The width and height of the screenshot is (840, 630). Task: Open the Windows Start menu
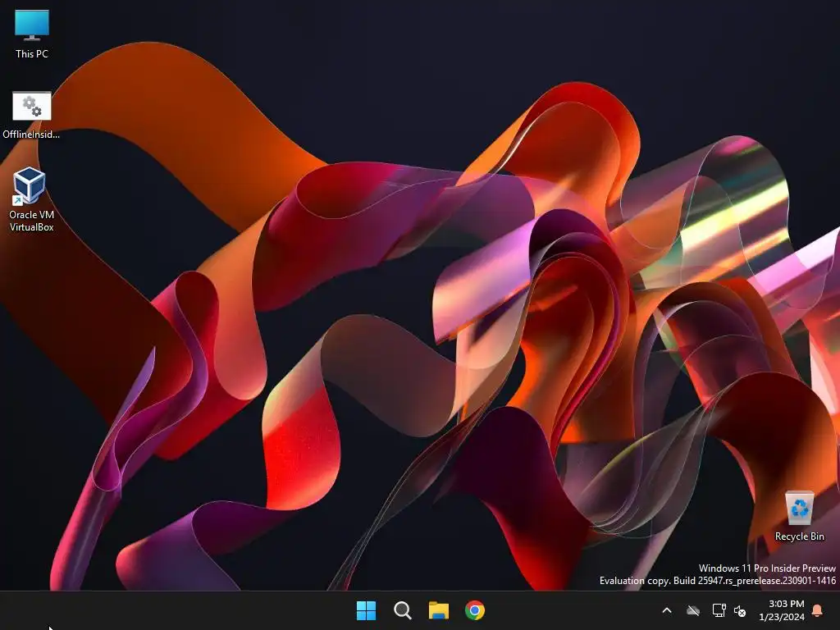coord(367,610)
